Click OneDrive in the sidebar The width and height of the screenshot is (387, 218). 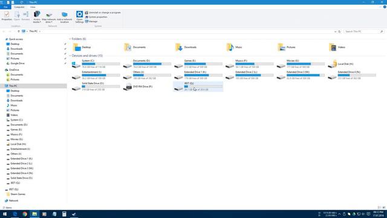[14, 70]
